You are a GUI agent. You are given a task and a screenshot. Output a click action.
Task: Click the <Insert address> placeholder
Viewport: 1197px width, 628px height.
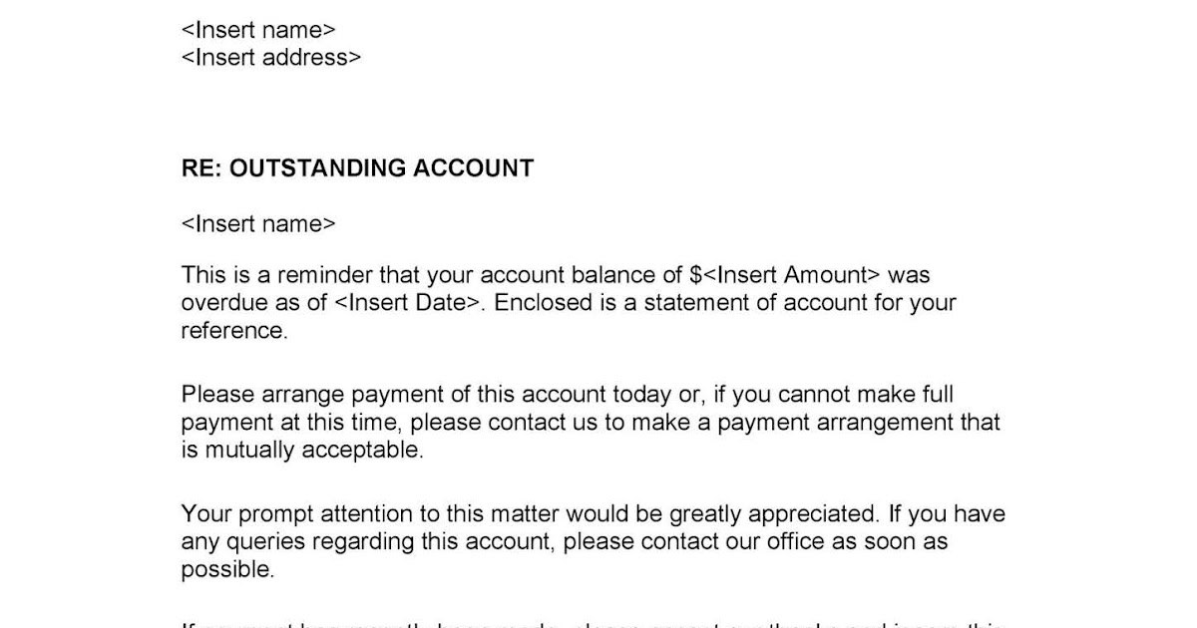tap(271, 58)
